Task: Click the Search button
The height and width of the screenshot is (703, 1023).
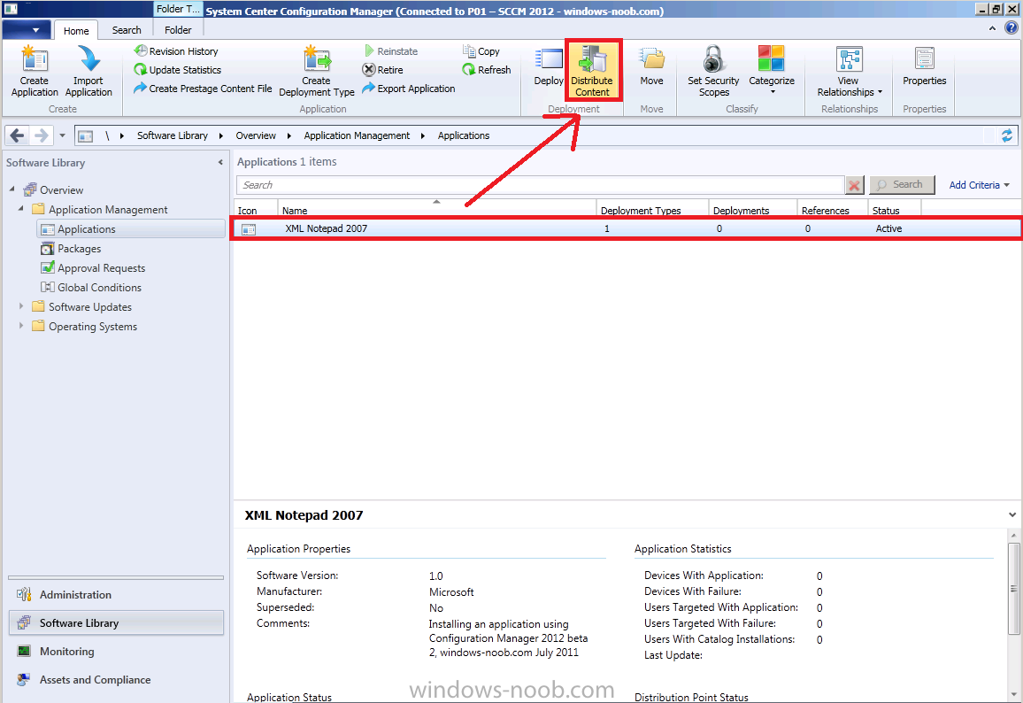Action: coord(902,185)
